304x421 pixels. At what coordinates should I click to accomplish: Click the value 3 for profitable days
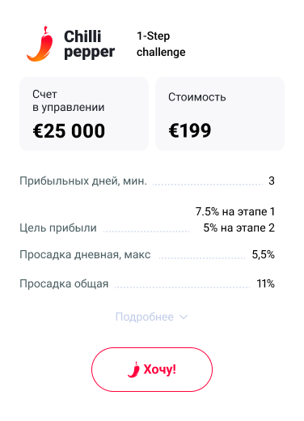272,181
